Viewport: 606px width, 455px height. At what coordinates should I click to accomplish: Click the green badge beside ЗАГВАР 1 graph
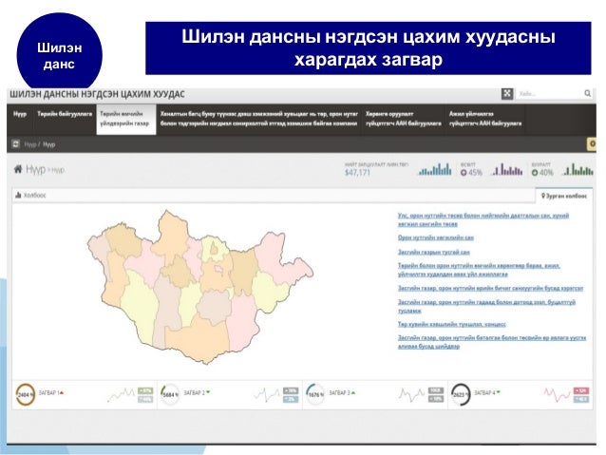point(145,390)
